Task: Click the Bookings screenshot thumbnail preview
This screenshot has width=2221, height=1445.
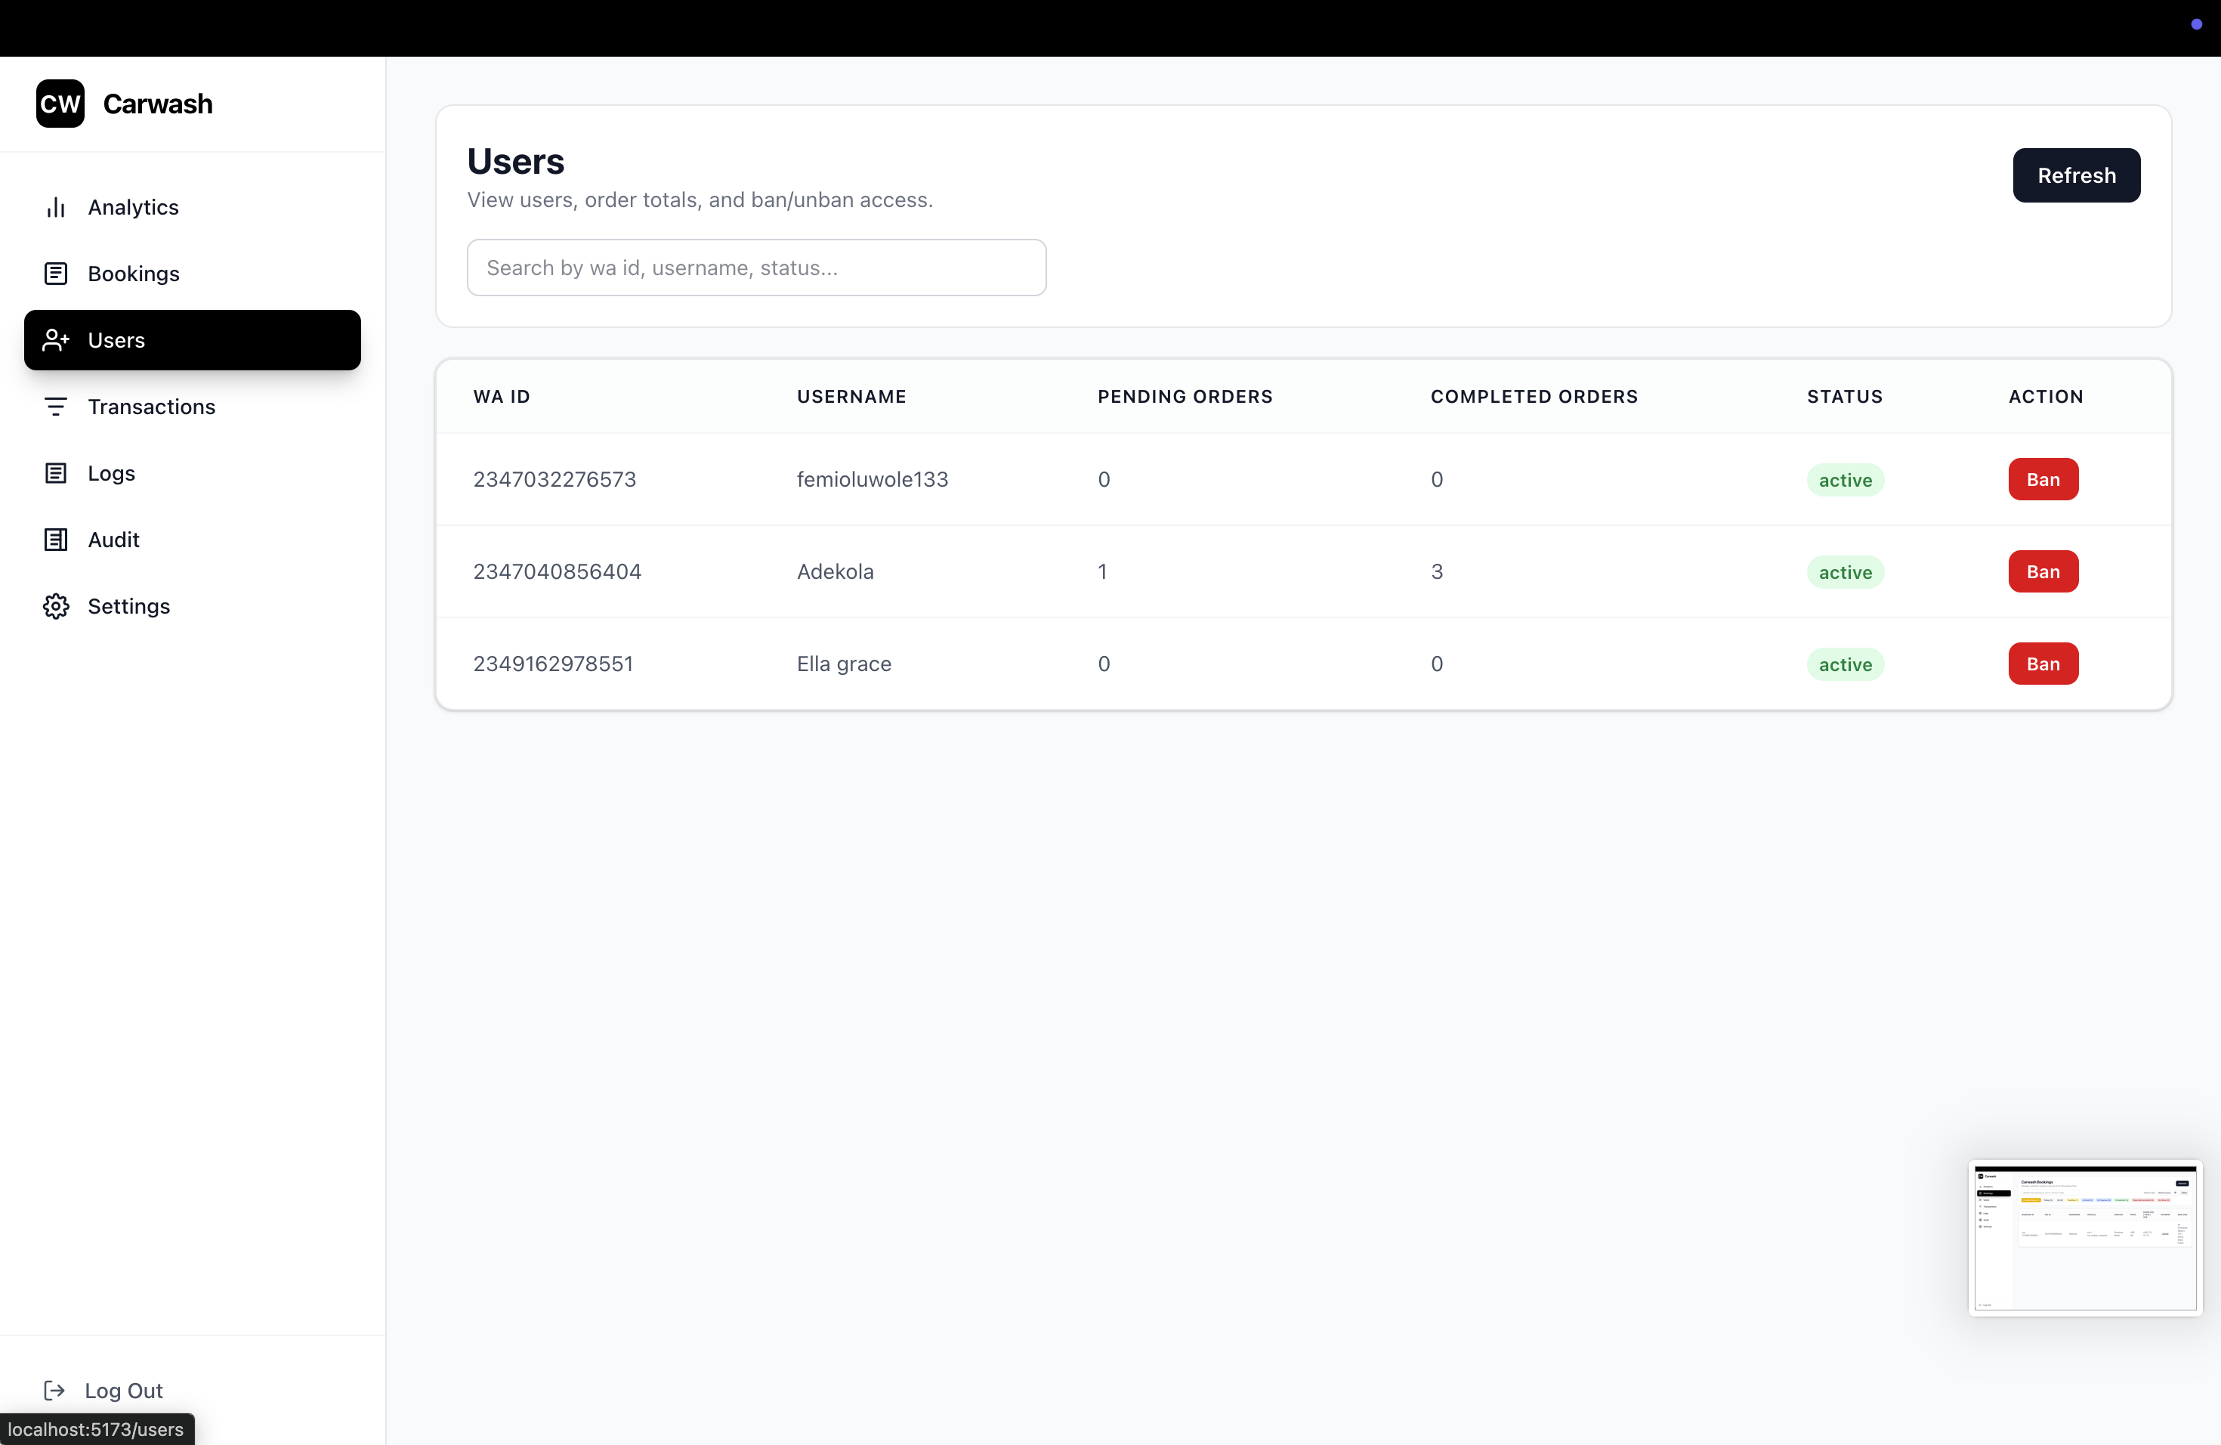Action: tap(2085, 1238)
